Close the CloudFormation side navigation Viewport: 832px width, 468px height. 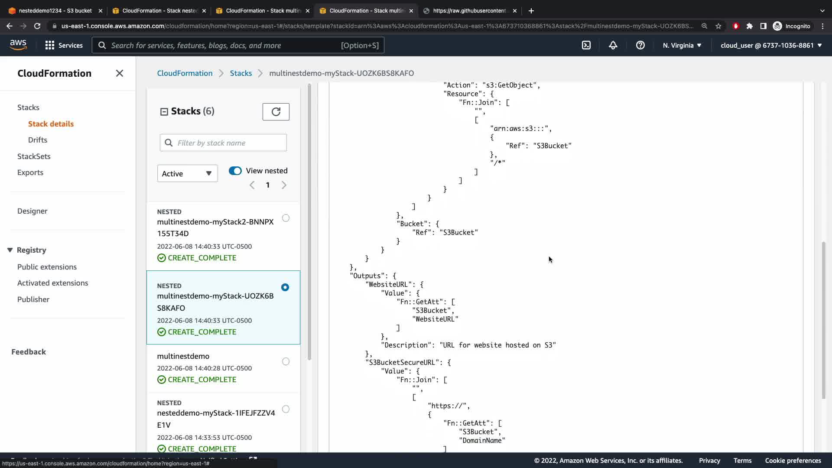pos(120,73)
